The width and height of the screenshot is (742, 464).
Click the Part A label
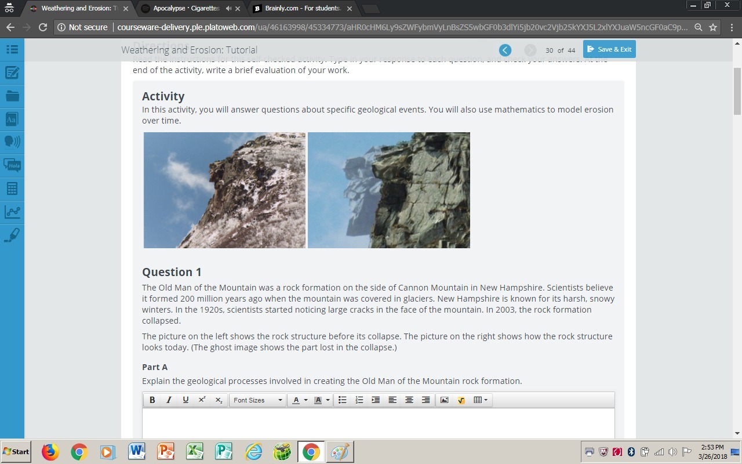click(x=155, y=367)
